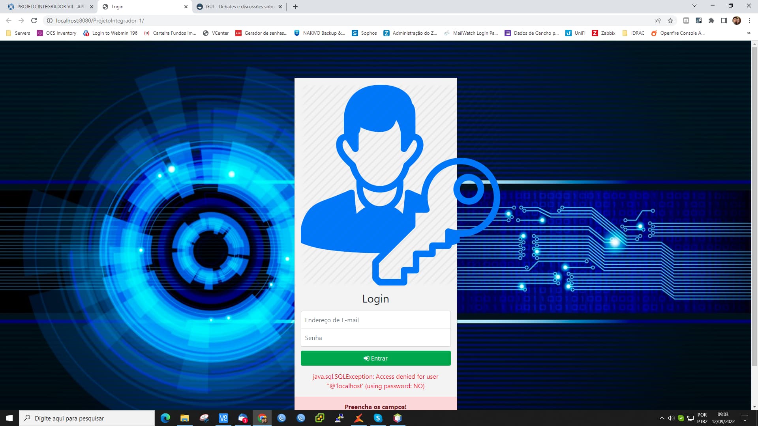Open network status in system tray
This screenshot has width=758, height=426.
pos(690,418)
